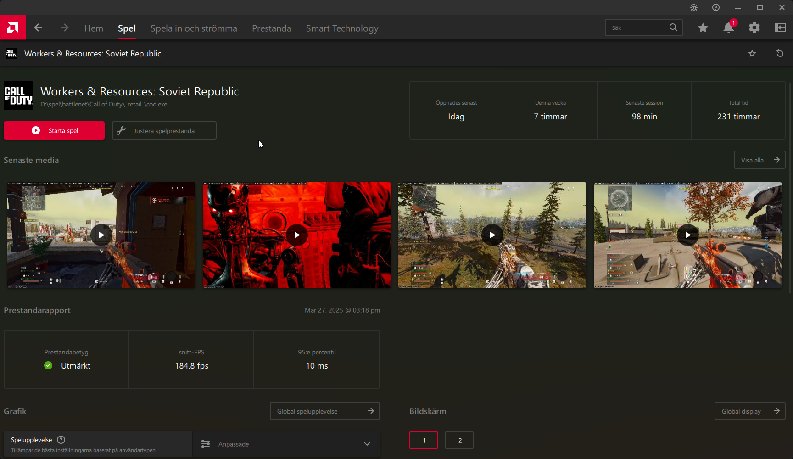
Task: Select the Spel tab
Action: [127, 28]
